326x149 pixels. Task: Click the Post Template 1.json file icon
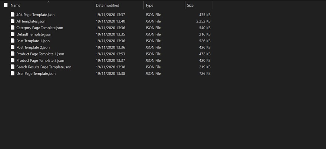(13, 41)
